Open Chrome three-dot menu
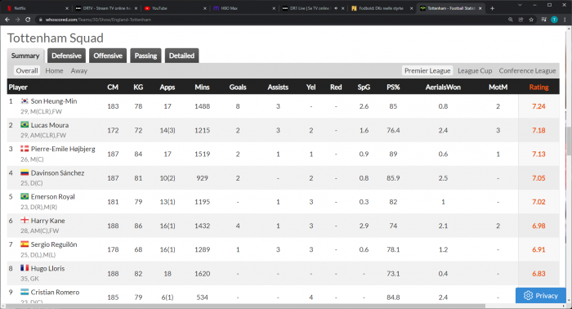 [565, 20]
